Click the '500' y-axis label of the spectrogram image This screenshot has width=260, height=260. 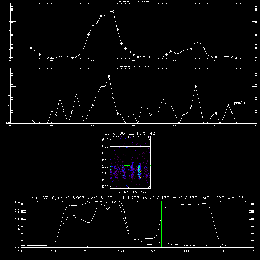point(106,187)
